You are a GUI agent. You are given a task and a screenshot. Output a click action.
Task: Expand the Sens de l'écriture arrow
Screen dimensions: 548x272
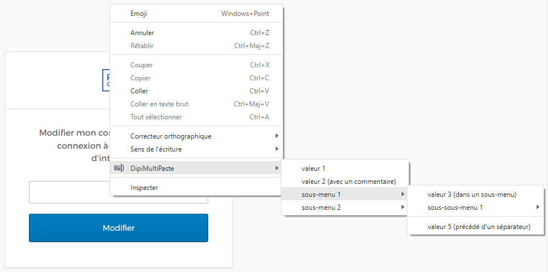coord(277,149)
